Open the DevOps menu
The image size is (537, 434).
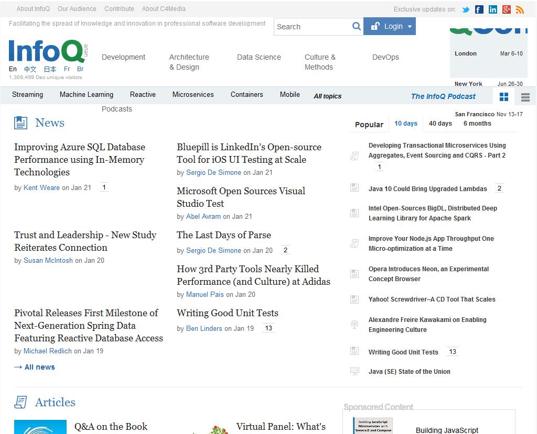coord(385,57)
